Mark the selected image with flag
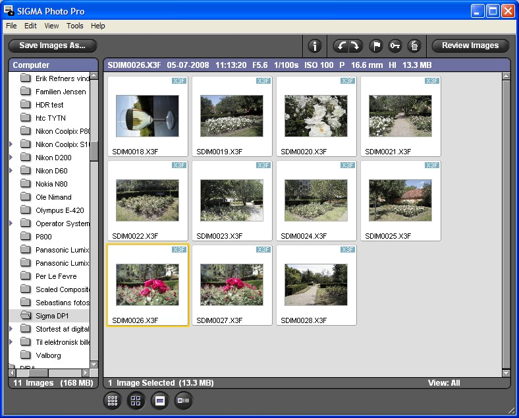This screenshot has width=519, height=418. coord(375,45)
